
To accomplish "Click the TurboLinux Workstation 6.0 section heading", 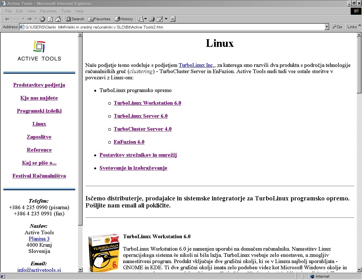I will tap(157, 237).
